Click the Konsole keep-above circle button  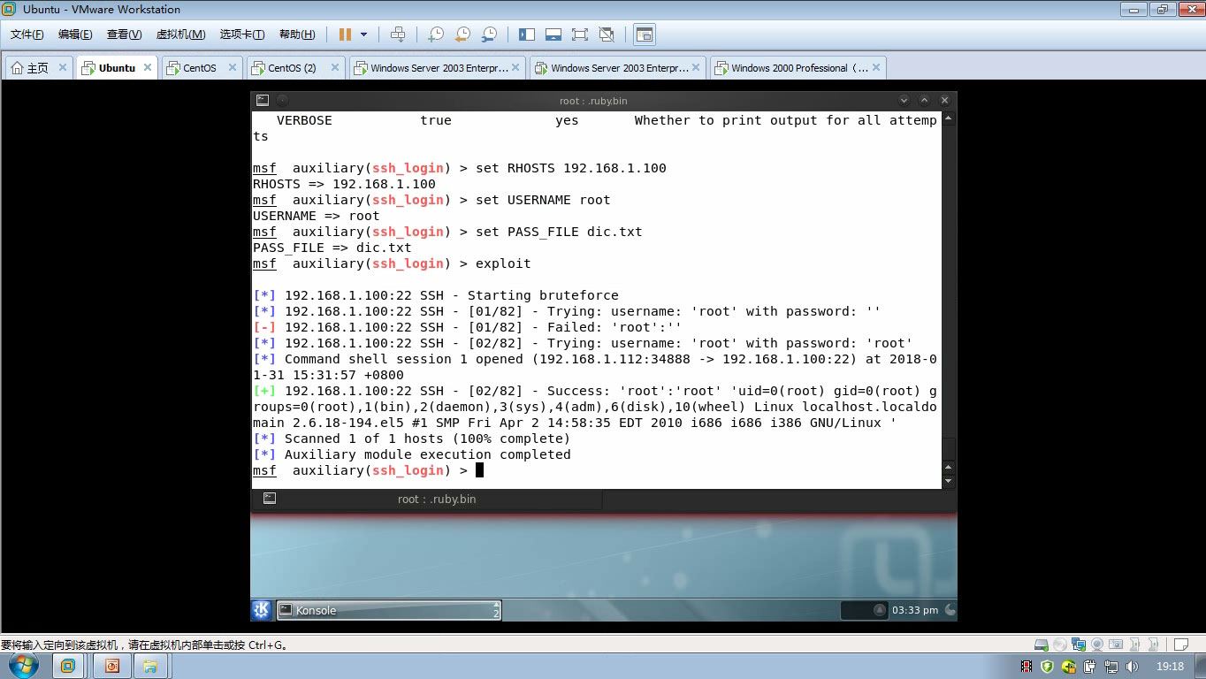283,101
